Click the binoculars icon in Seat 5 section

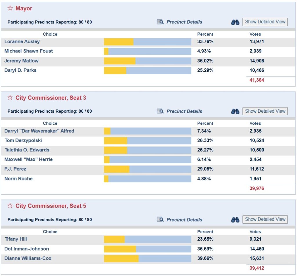(235, 220)
